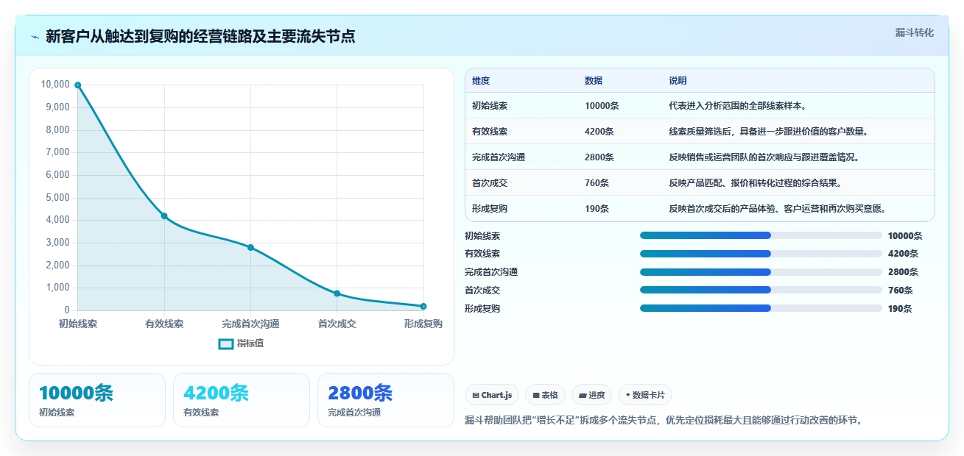Click the chart data point for 初始线索
Viewport: 964px width, 456px height.
click(78, 85)
